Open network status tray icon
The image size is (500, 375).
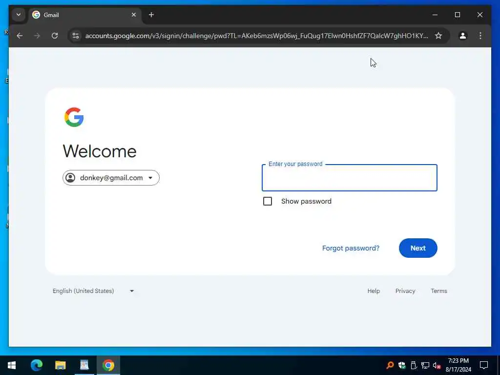pos(425,365)
